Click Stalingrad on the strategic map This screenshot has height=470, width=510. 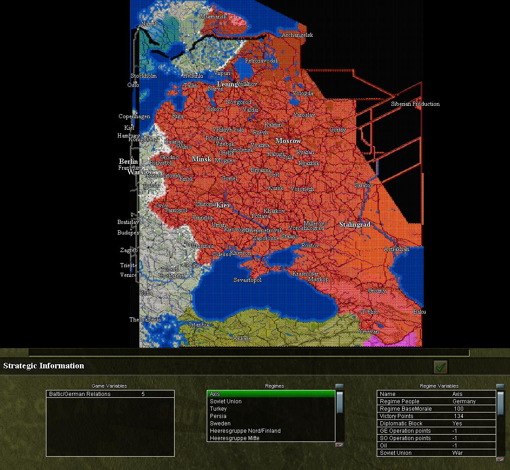[355, 224]
